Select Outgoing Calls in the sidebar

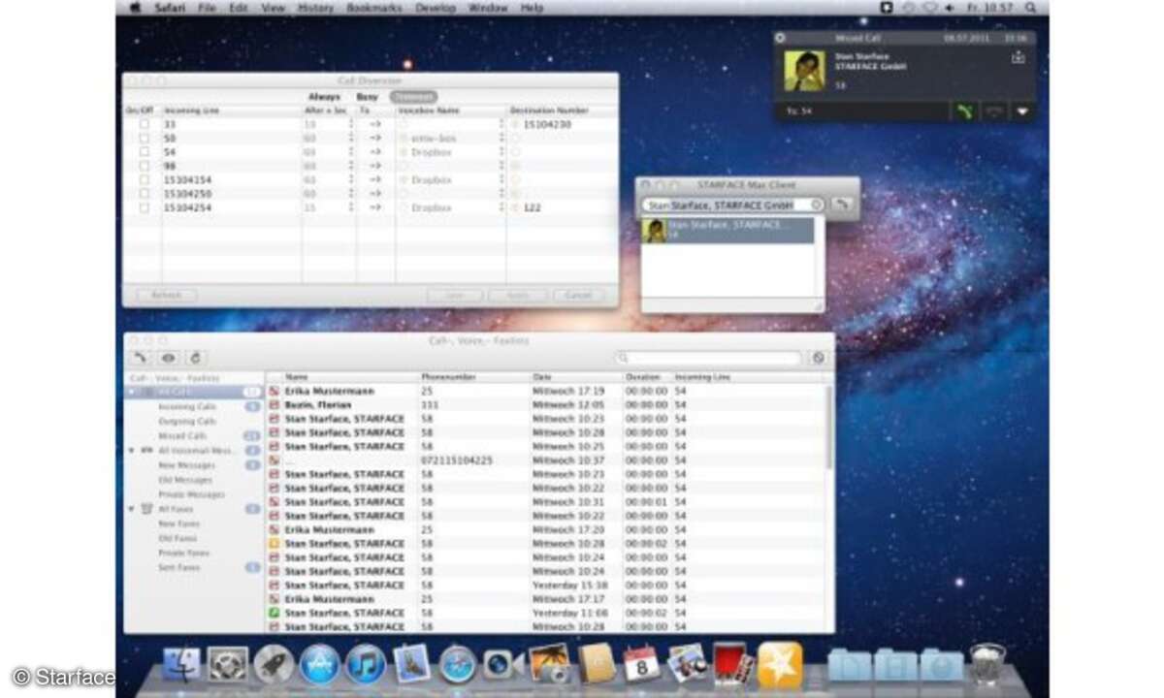tap(186, 421)
